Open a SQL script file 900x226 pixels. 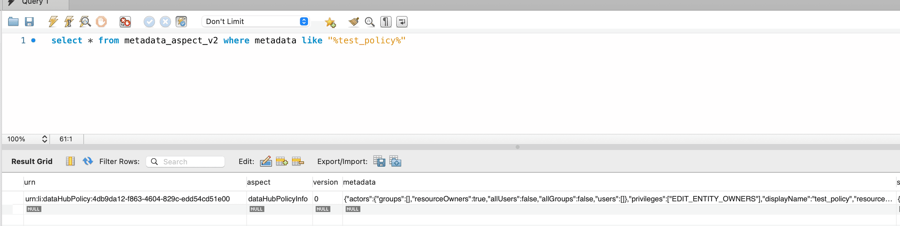[x=13, y=22]
